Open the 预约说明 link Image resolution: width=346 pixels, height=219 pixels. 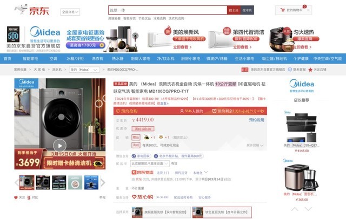[x=257, y=120]
